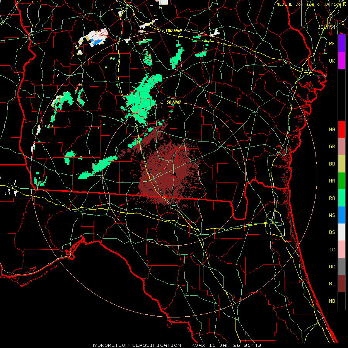Click the GC gray legend swatch
This screenshot has width=348, height=348.
pyautogui.click(x=341, y=266)
